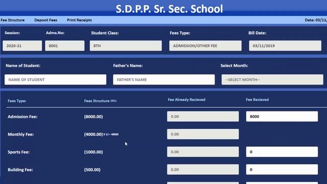Click the Name of Student label
This screenshot has height=184, width=327.
pos(23,65)
